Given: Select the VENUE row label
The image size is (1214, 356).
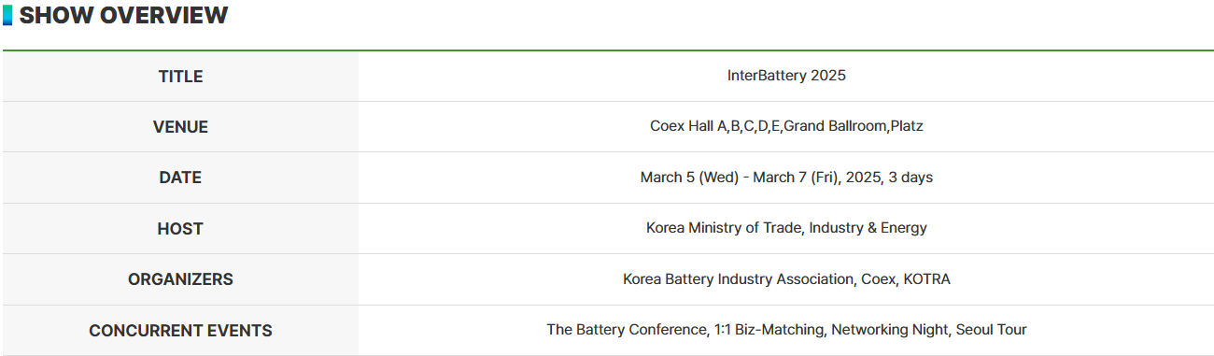Looking at the screenshot, I should coord(180,127).
